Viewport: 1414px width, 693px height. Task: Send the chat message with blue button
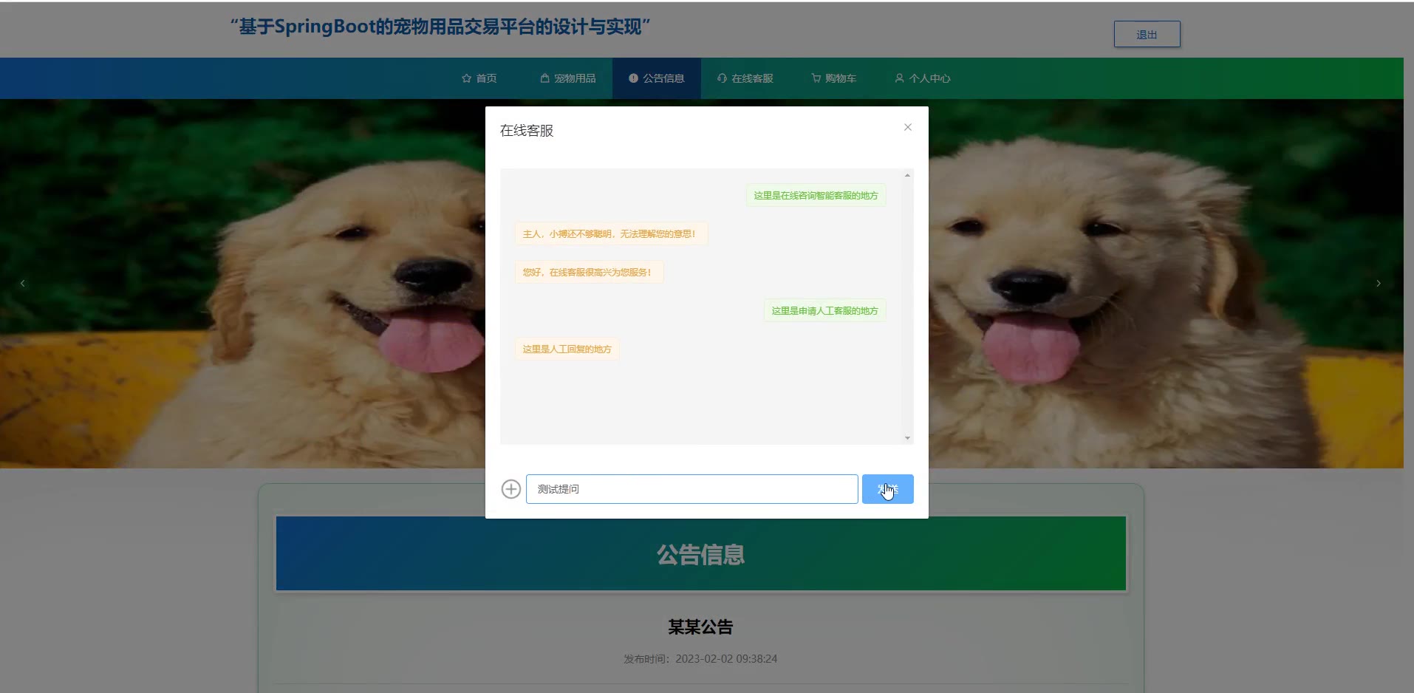[x=887, y=489]
